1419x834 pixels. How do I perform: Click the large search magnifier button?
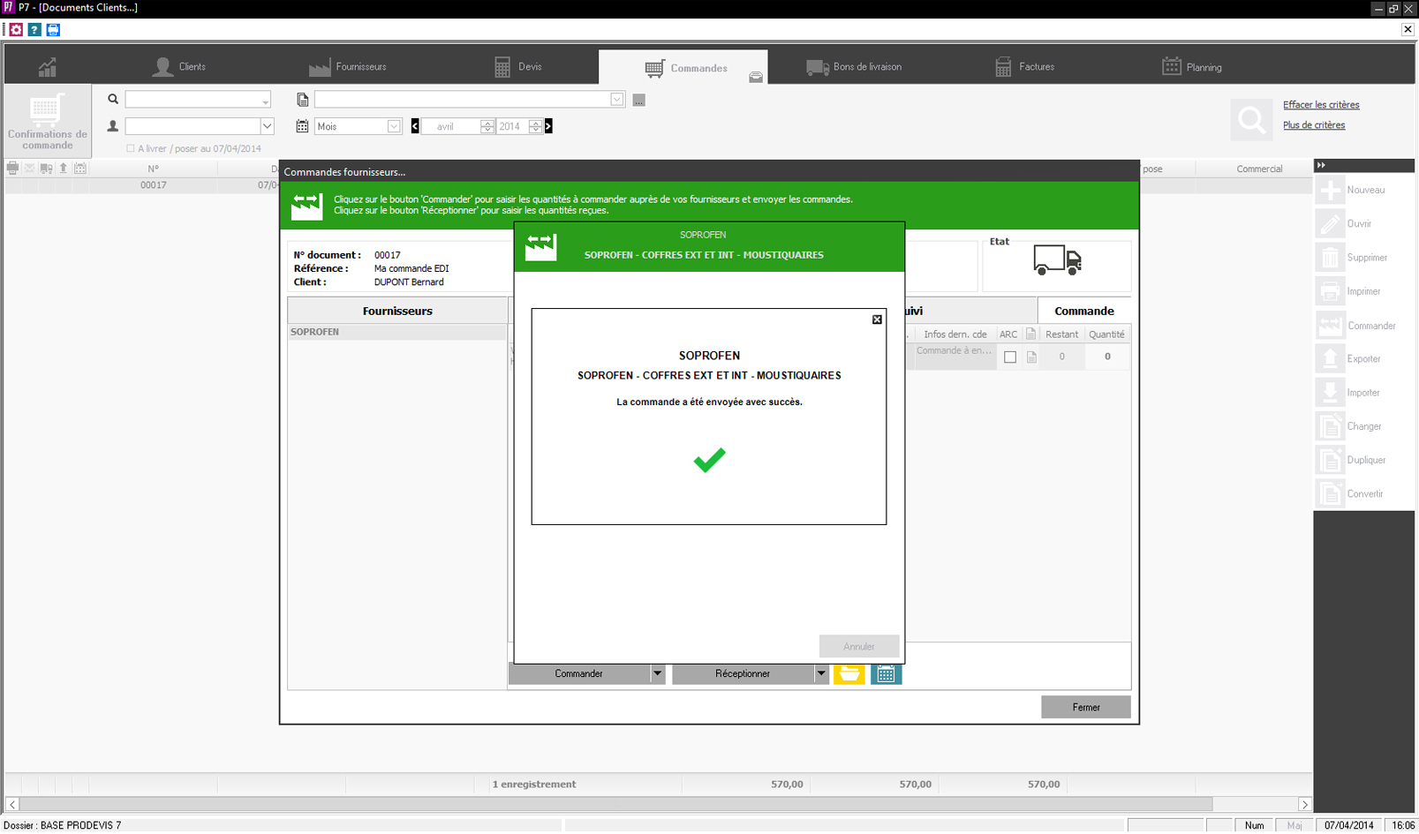point(1251,119)
